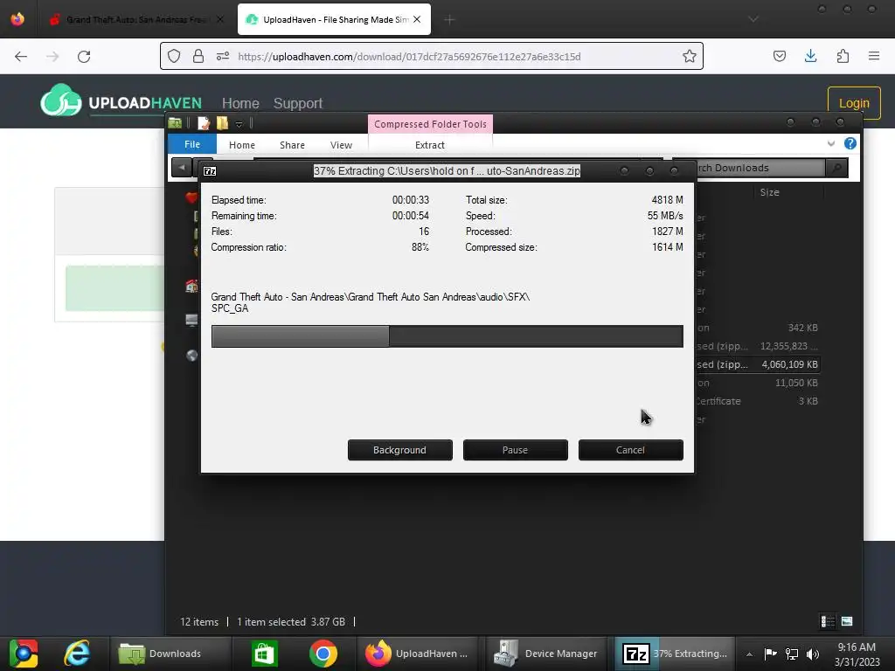895x671 pixels.
Task: Open Firefox application menu
Action: 874,56
